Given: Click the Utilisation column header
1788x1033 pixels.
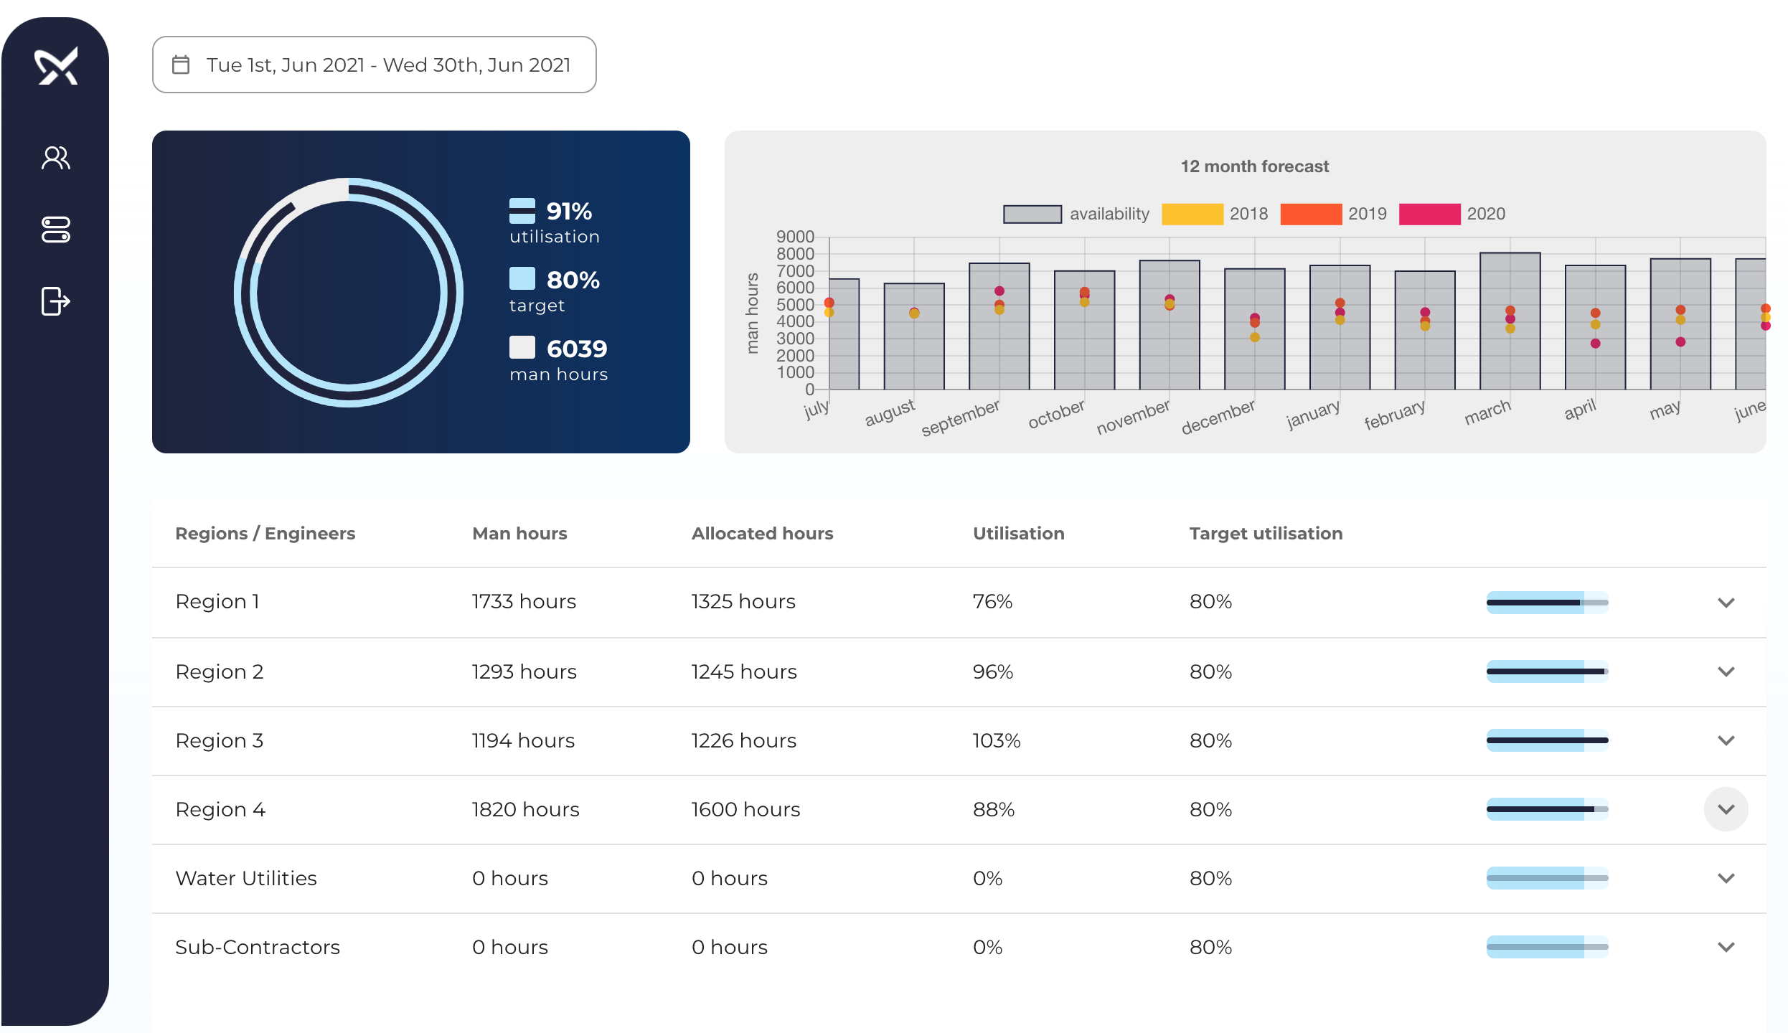Looking at the screenshot, I should [x=1018, y=533].
